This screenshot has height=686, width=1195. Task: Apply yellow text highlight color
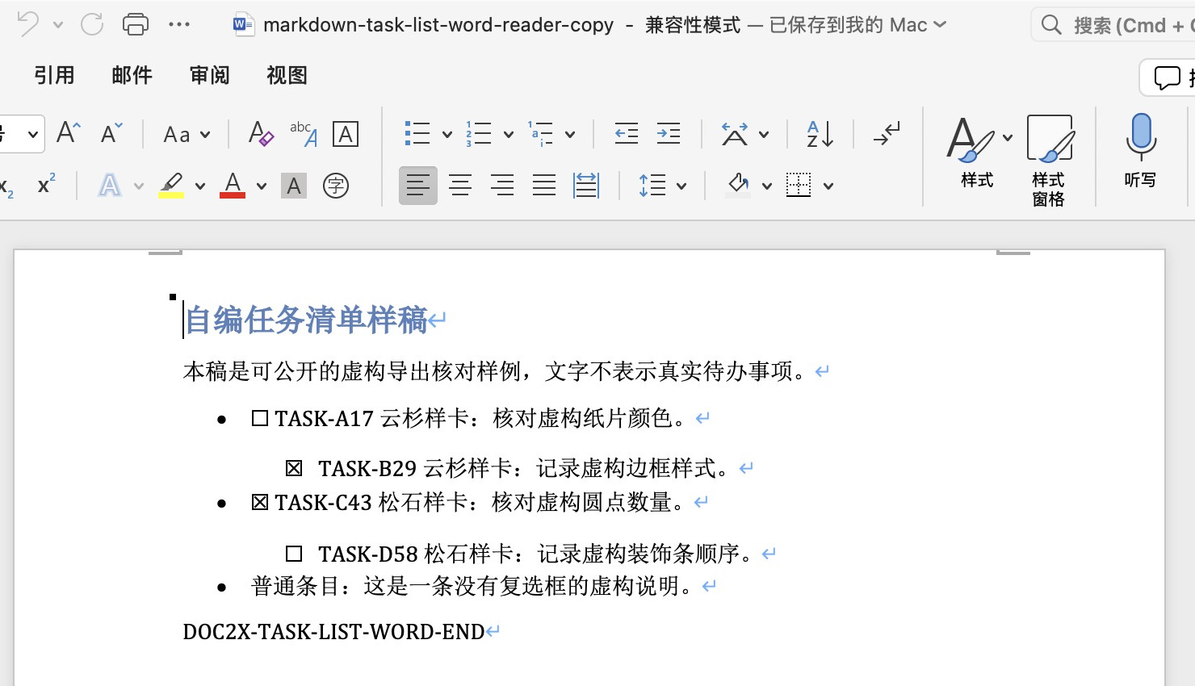(171, 186)
